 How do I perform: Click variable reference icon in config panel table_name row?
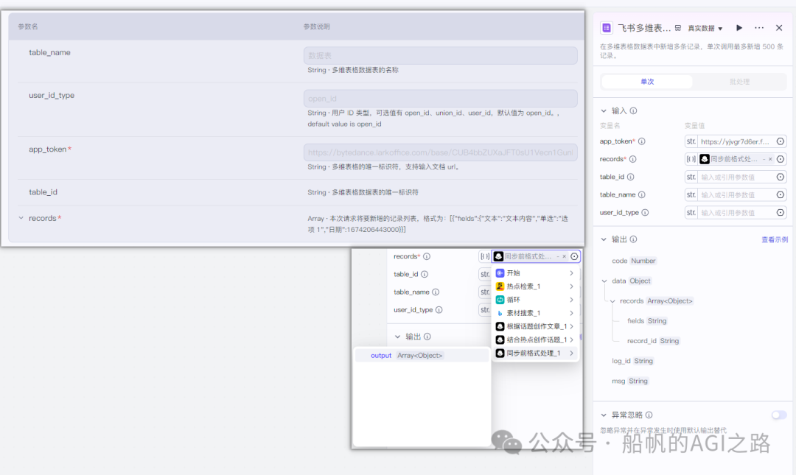click(781, 195)
